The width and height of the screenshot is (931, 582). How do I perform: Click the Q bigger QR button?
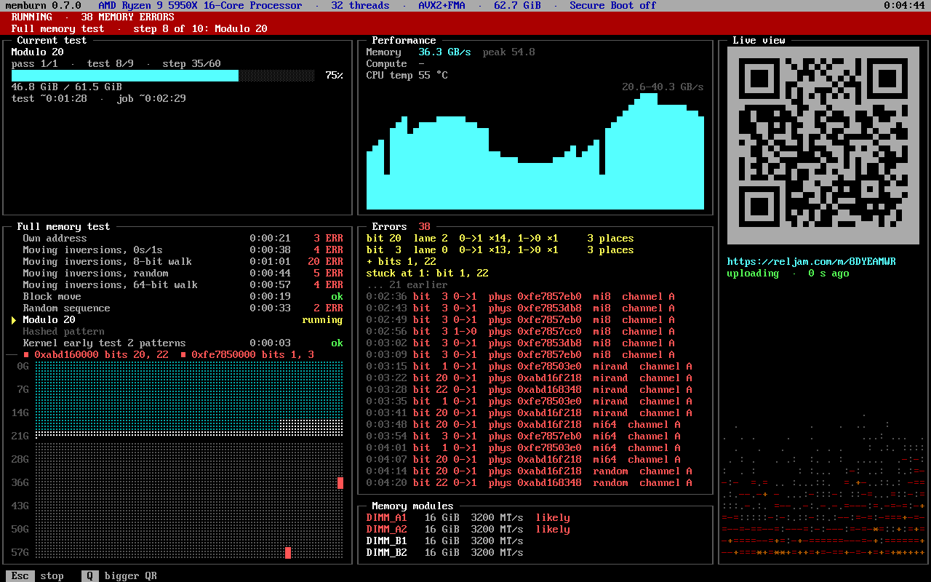(119, 576)
